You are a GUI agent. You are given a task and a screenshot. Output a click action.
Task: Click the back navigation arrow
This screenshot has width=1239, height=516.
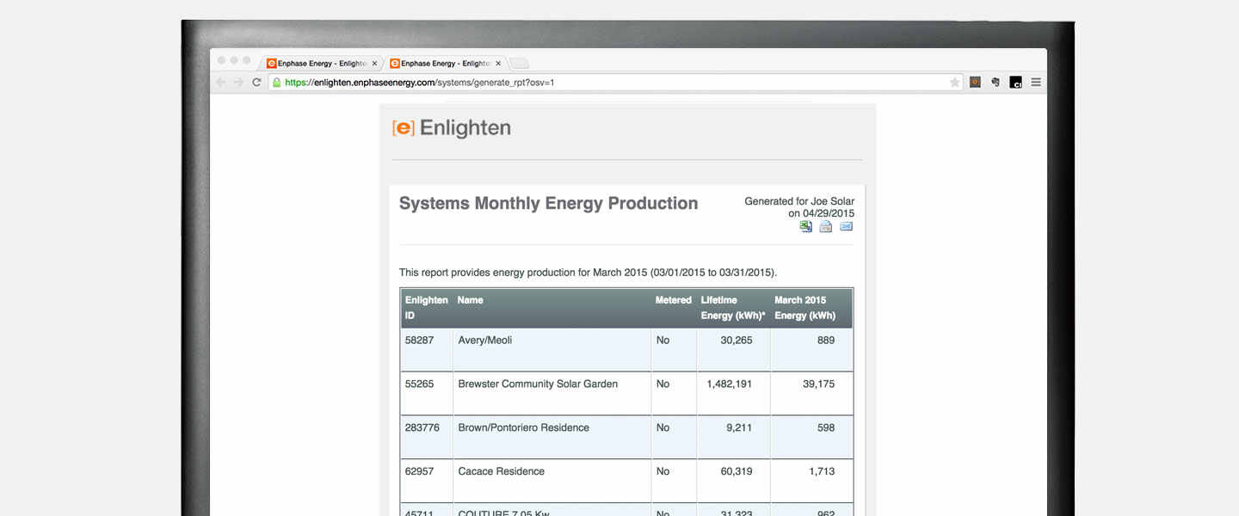pos(219,82)
